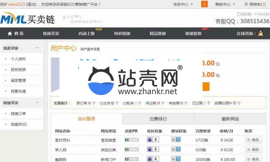
Task: Open 财务报表 in the sidebar
Action: click(x=18, y=70)
